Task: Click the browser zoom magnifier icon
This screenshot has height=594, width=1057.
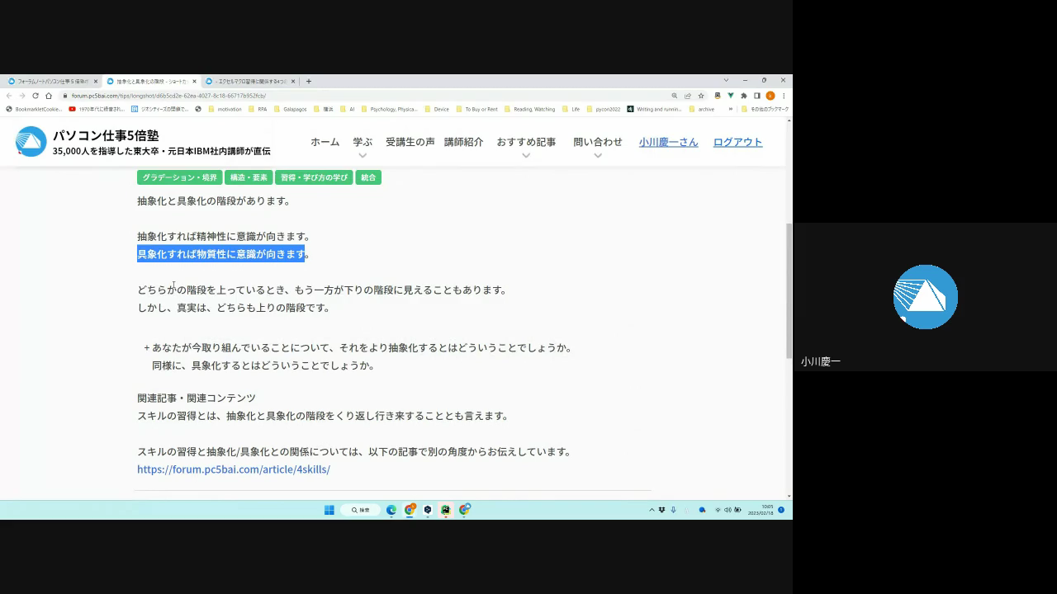Action: pyautogui.click(x=674, y=96)
